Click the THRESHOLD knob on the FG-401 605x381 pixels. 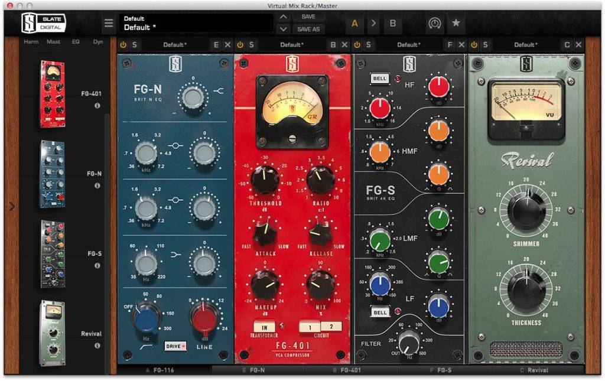[x=265, y=180]
